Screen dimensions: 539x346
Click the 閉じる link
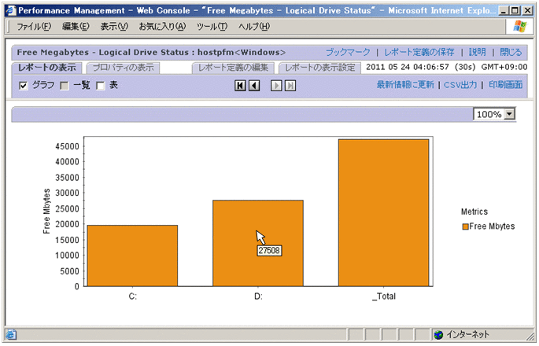pos(511,52)
